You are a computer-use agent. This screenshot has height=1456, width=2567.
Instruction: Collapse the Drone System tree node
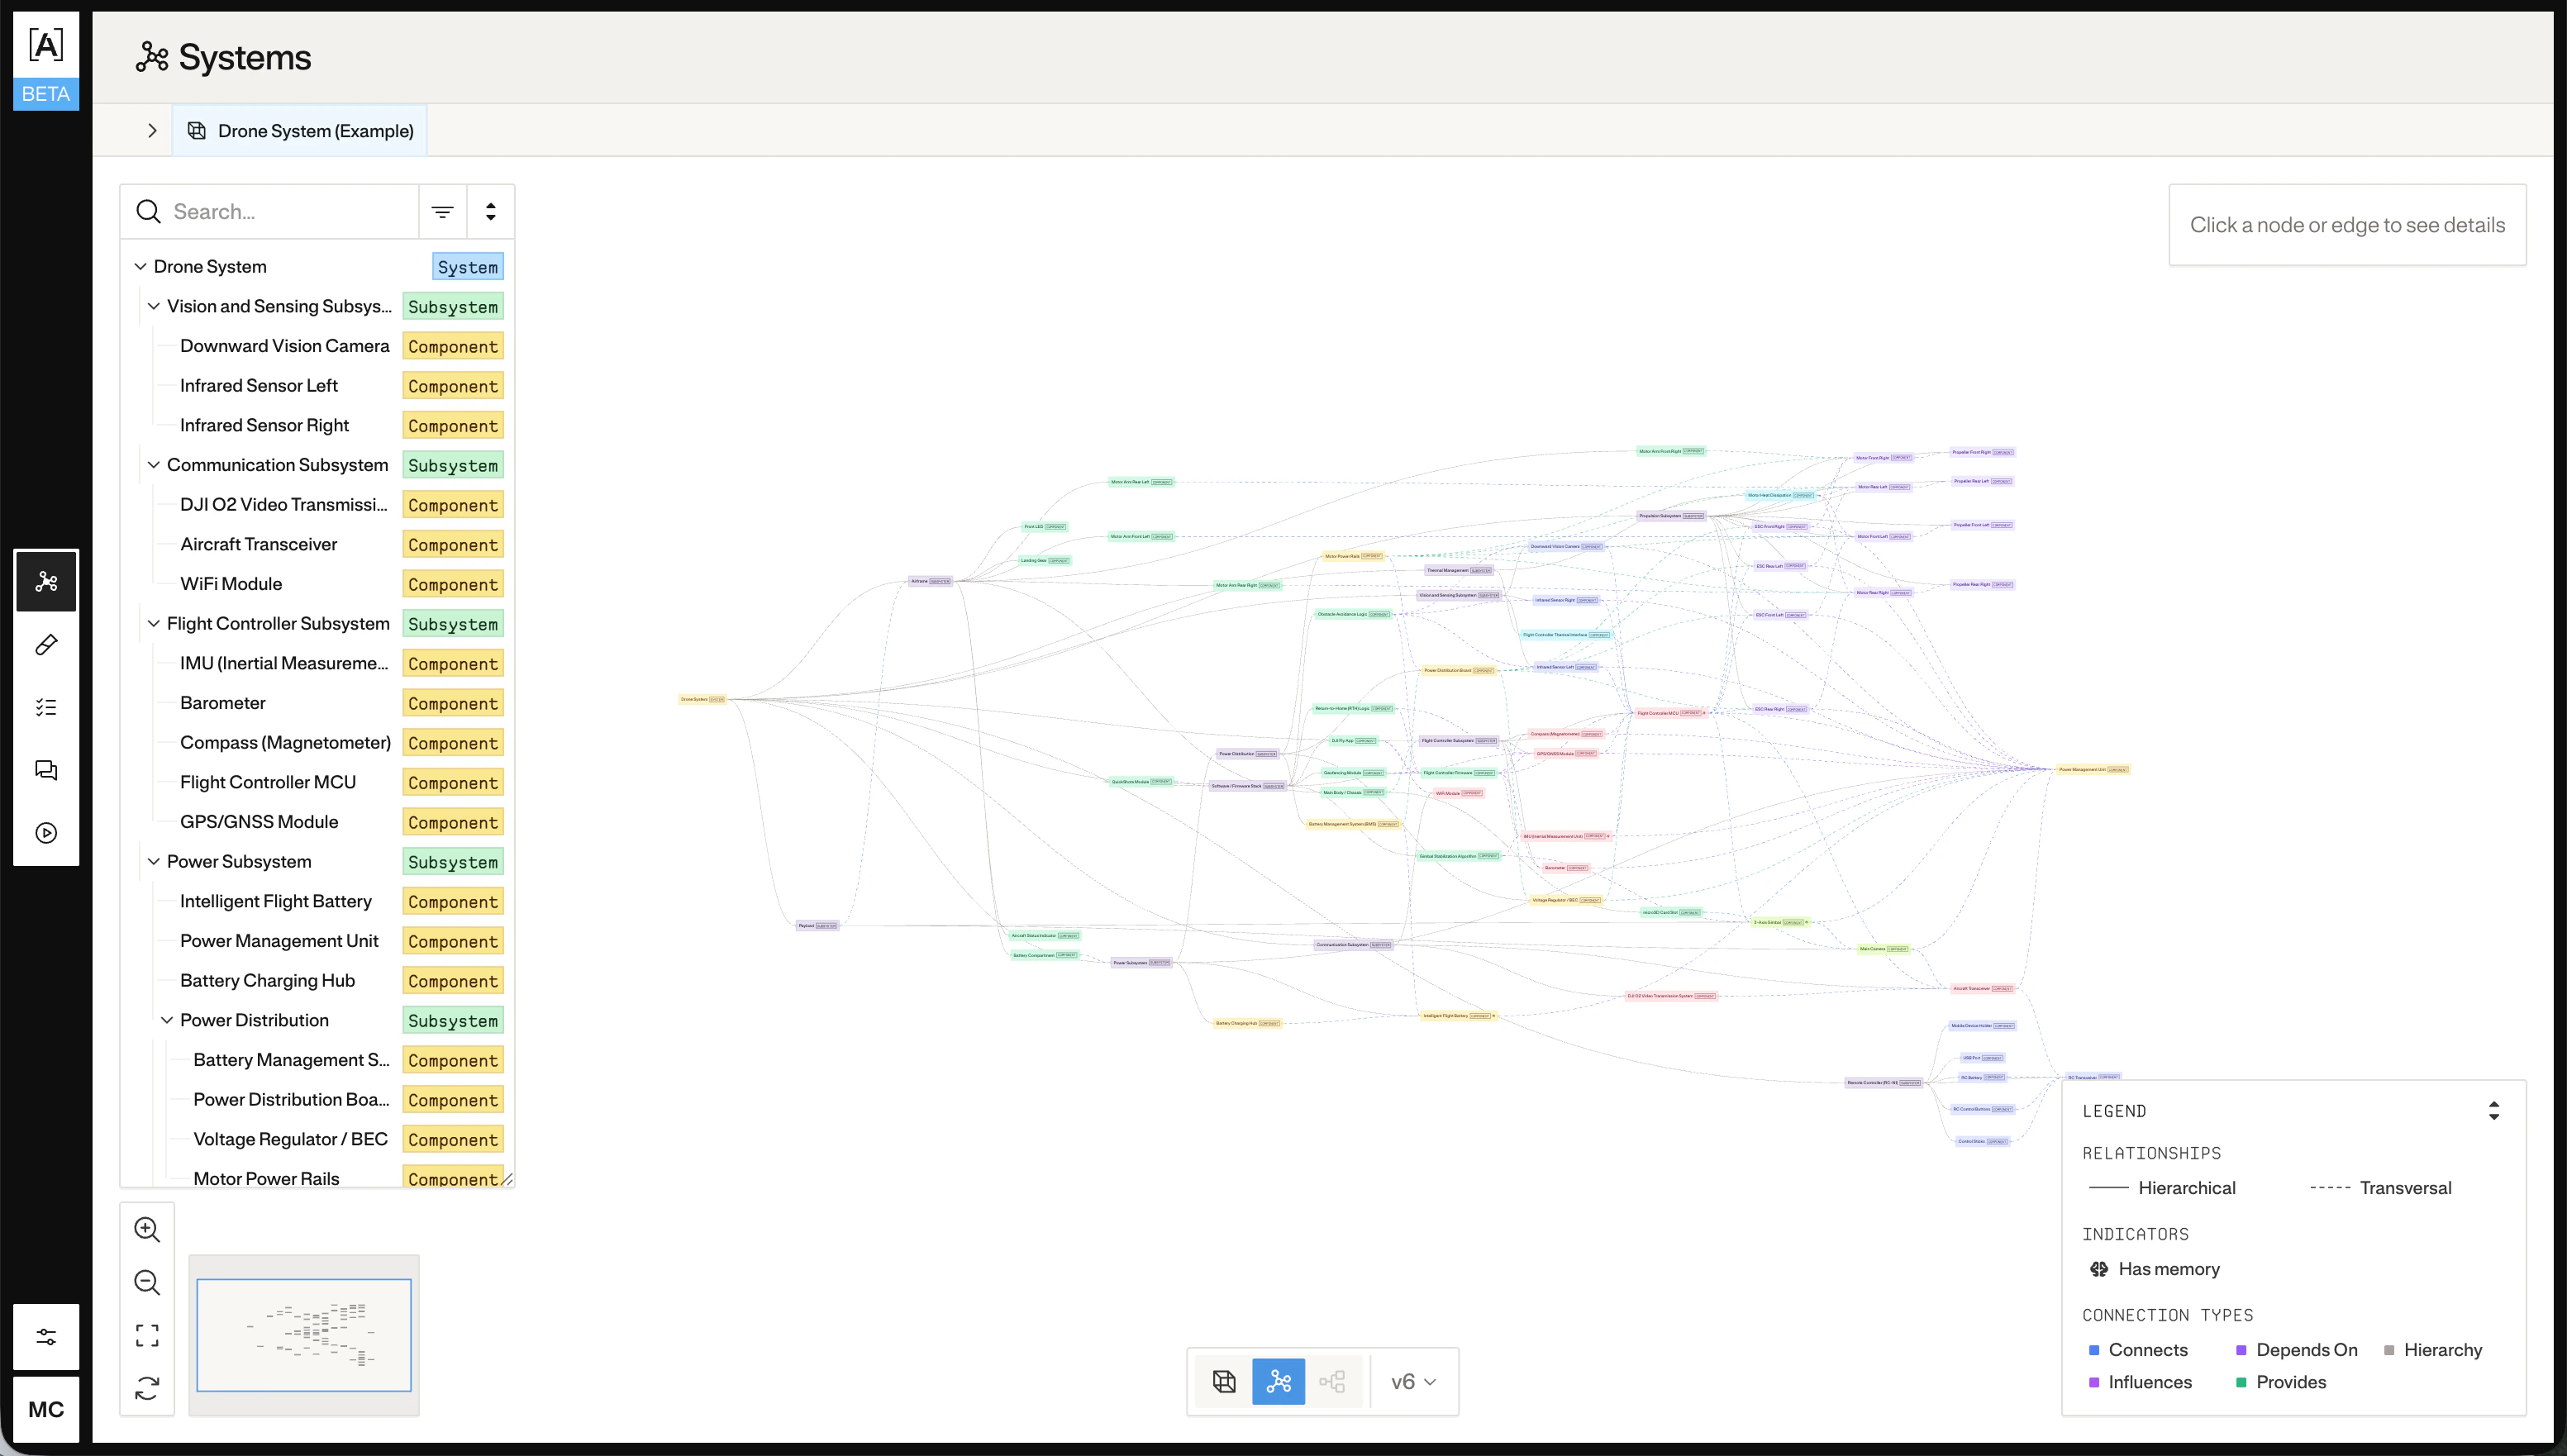coord(140,266)
